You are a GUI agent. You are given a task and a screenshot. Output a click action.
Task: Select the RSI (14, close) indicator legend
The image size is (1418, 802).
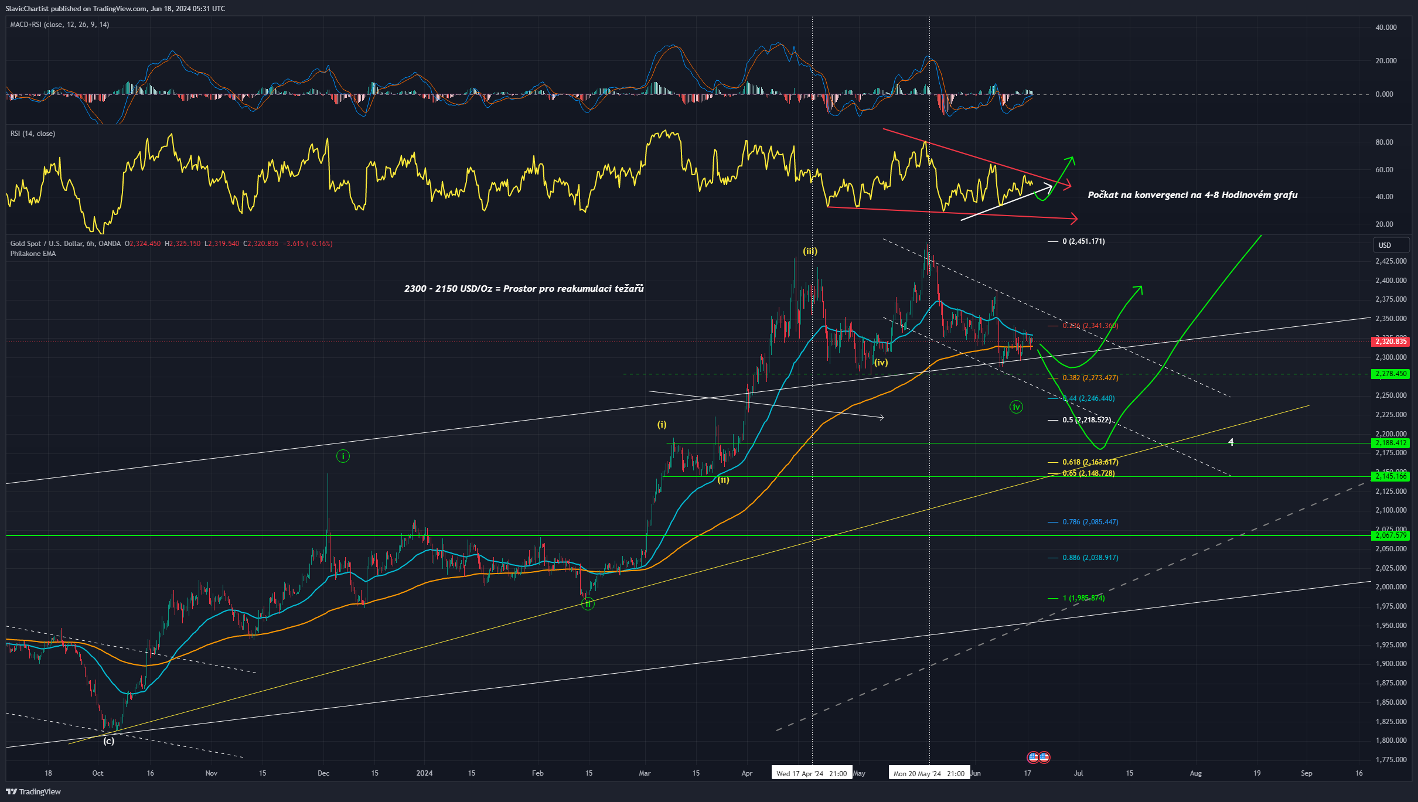[x=33, y=134]
